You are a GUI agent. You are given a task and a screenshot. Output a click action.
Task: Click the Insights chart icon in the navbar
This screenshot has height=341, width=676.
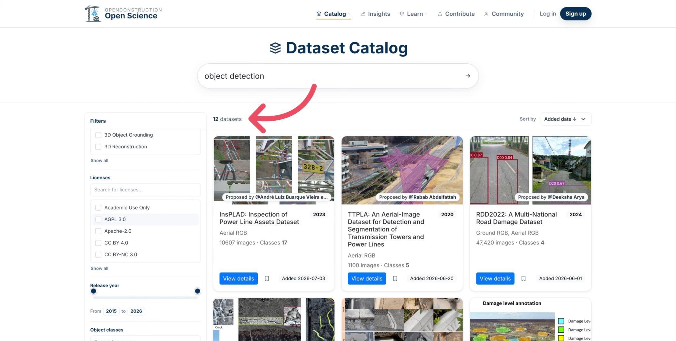[x=363, y=14]
